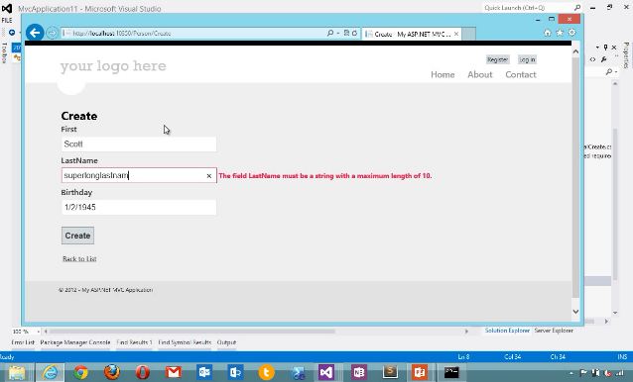Switch to the Solution Explorer tab
633x382 pixels.
point(507,331)
